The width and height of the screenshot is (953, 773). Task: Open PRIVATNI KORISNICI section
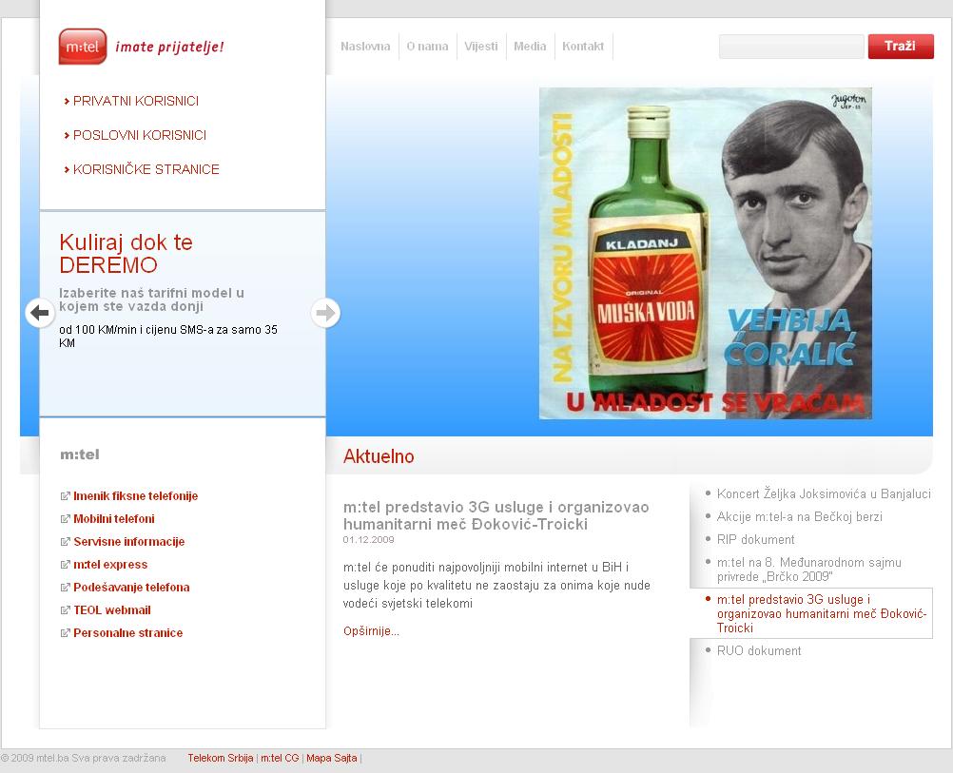136,101
